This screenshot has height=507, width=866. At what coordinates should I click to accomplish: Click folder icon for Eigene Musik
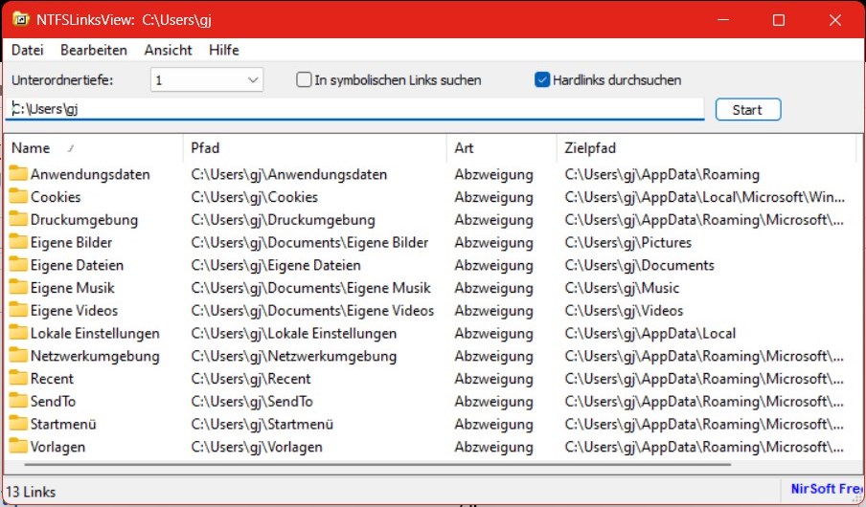(18, 286)
